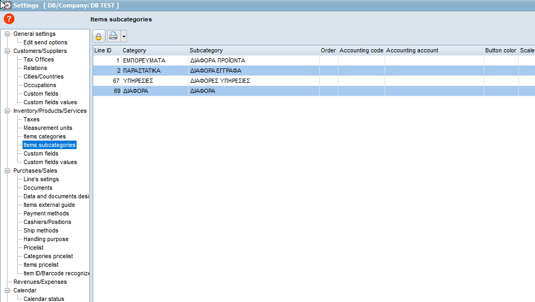Click Button color cell of ΕΜΠΟΡΕΥΜΑΤΑ row
Screen dimensions: 535x302
click(x=501, y=60)
